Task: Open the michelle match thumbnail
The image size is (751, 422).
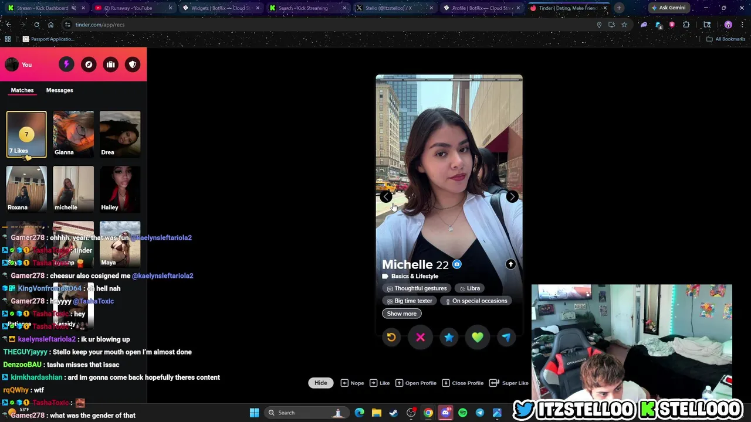Action: click(x=73, y=189)
